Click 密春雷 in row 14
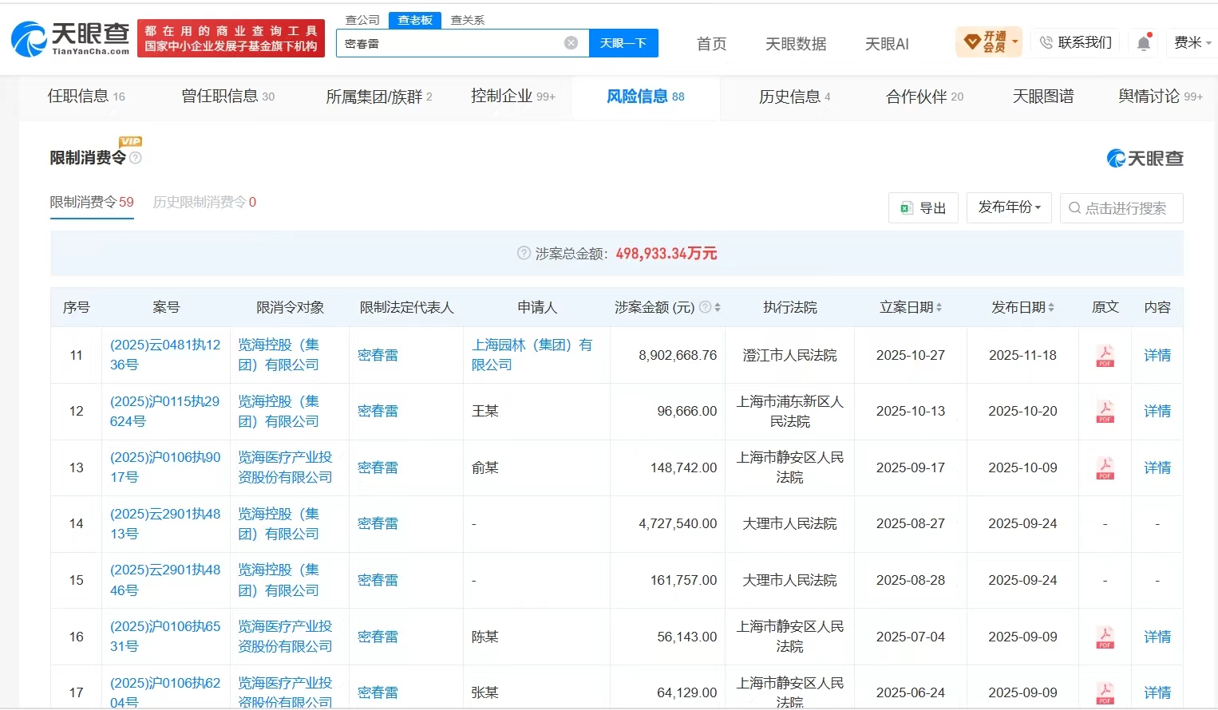1218x710 pixels. (x=378, y=523)
